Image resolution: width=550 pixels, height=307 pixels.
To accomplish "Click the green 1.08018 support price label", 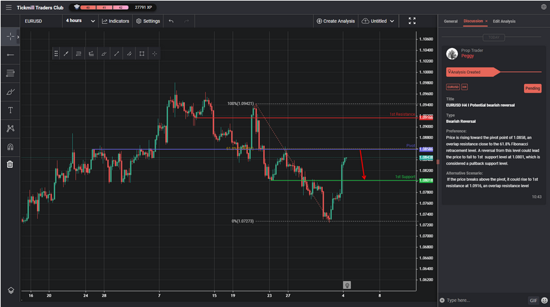I will [x=426, y=181].
